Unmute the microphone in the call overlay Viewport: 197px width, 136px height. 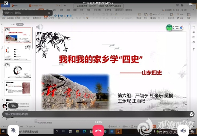pyautogui.click(x=13, y=131)
